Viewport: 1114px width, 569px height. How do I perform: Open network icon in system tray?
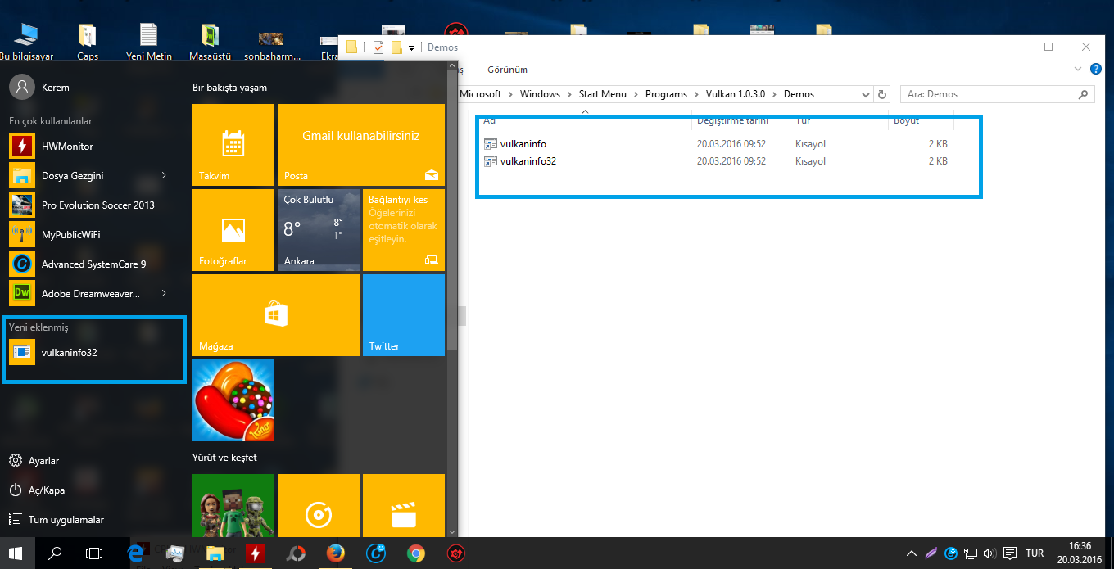[x=971, y=553]
